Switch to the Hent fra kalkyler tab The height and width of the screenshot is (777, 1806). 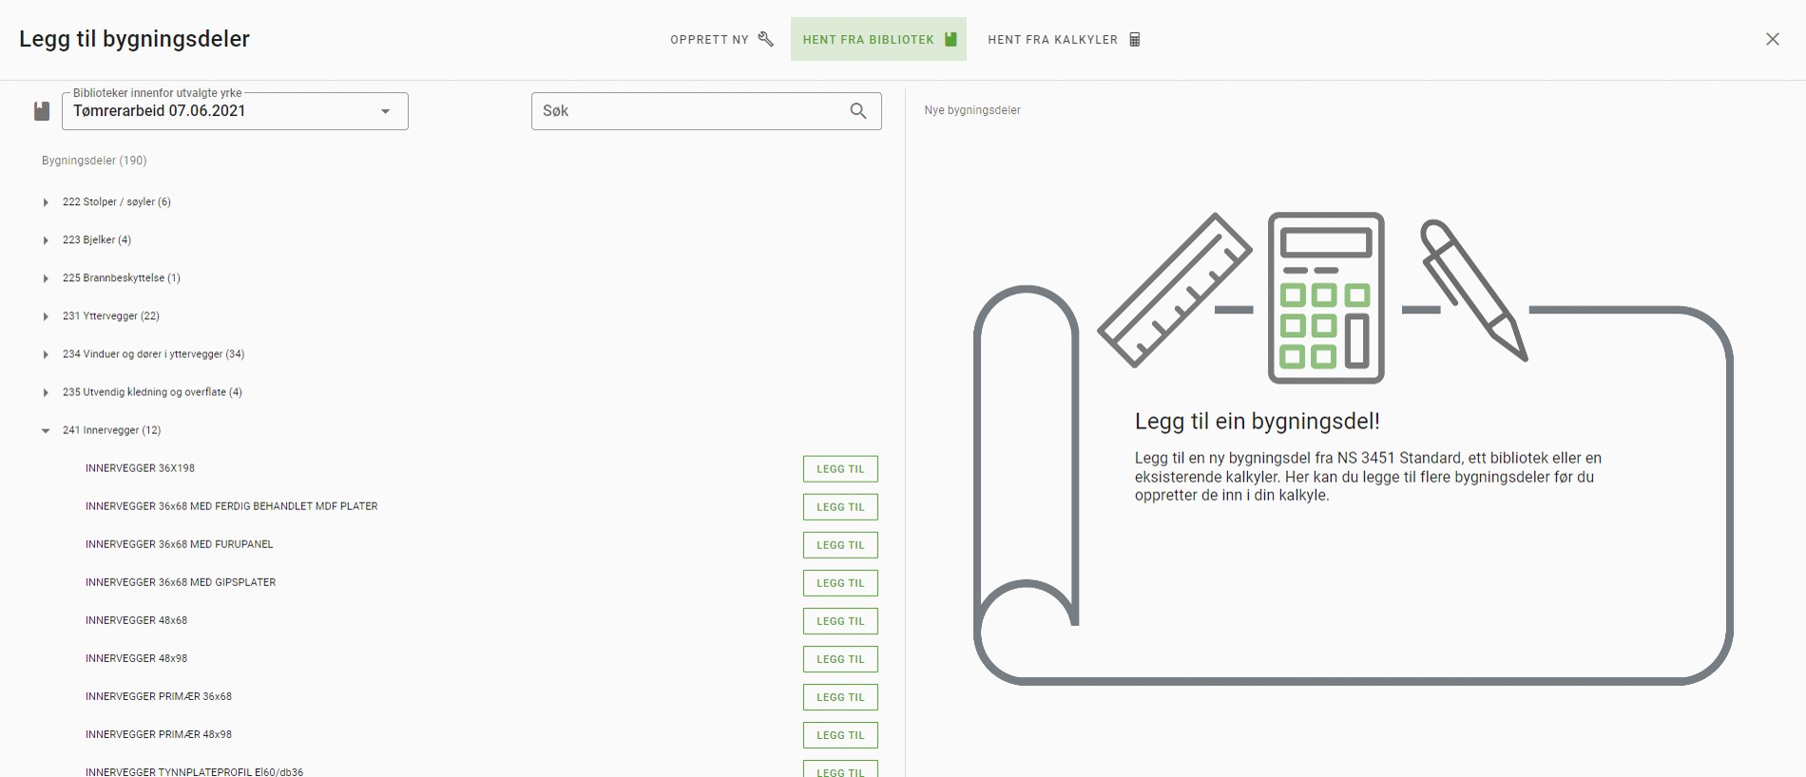(x=1064, y=39)
